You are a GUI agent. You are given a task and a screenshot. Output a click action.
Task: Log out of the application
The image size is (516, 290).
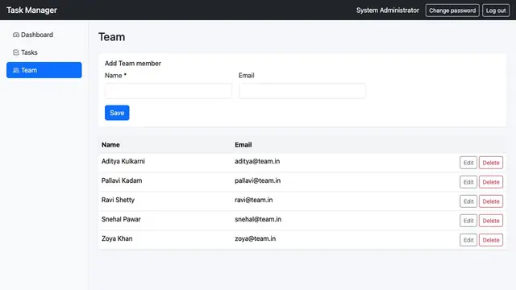(x=496, y=10)
